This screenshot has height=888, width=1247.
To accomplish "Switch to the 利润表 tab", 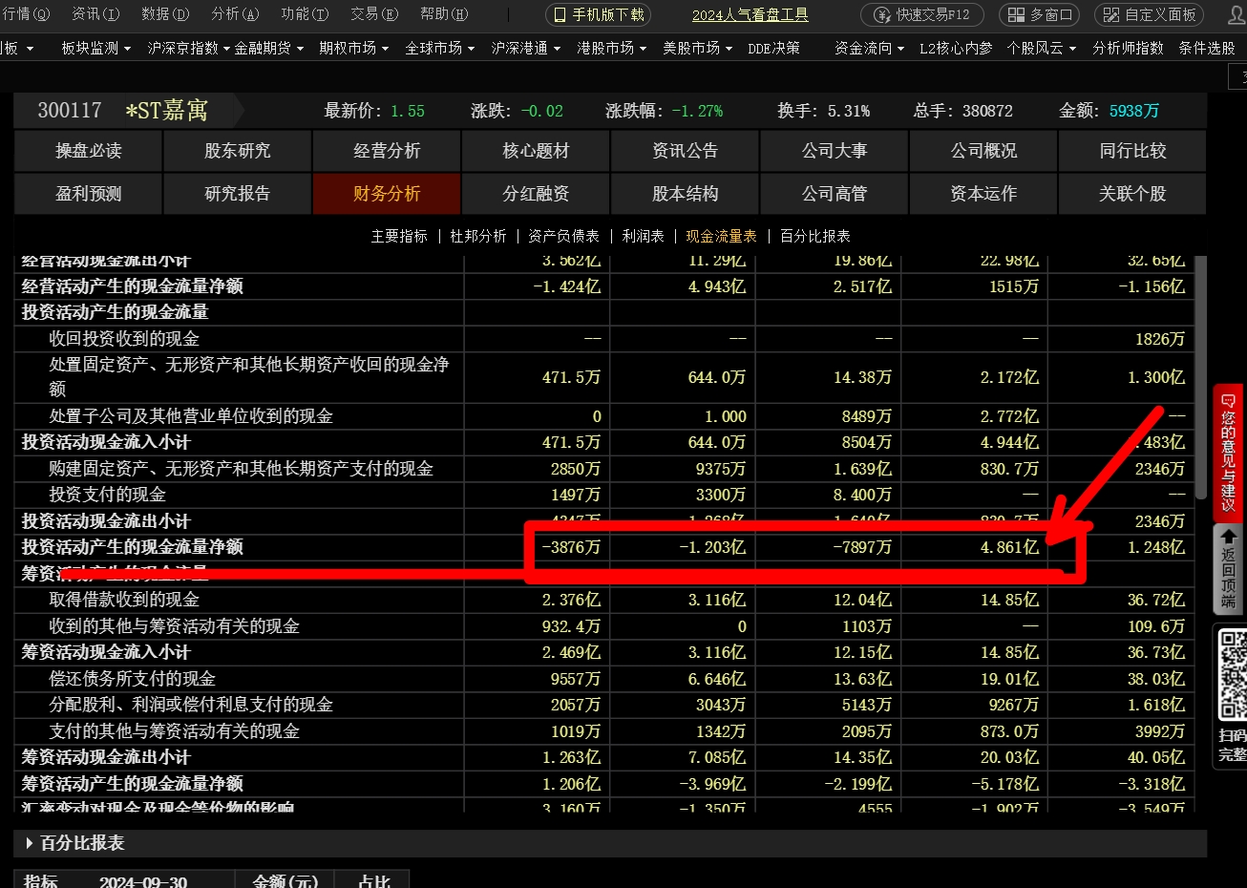I will [642, 235].
